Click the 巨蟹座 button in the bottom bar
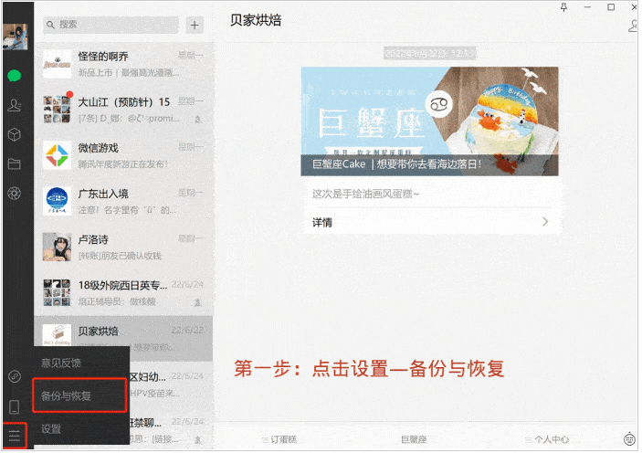 coord(414,439)
